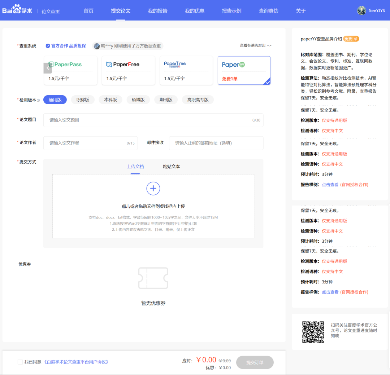Viewport: 390px width, 375px height.
Task: Open 我的报告 in the navigation
Action: click(157, 11)
